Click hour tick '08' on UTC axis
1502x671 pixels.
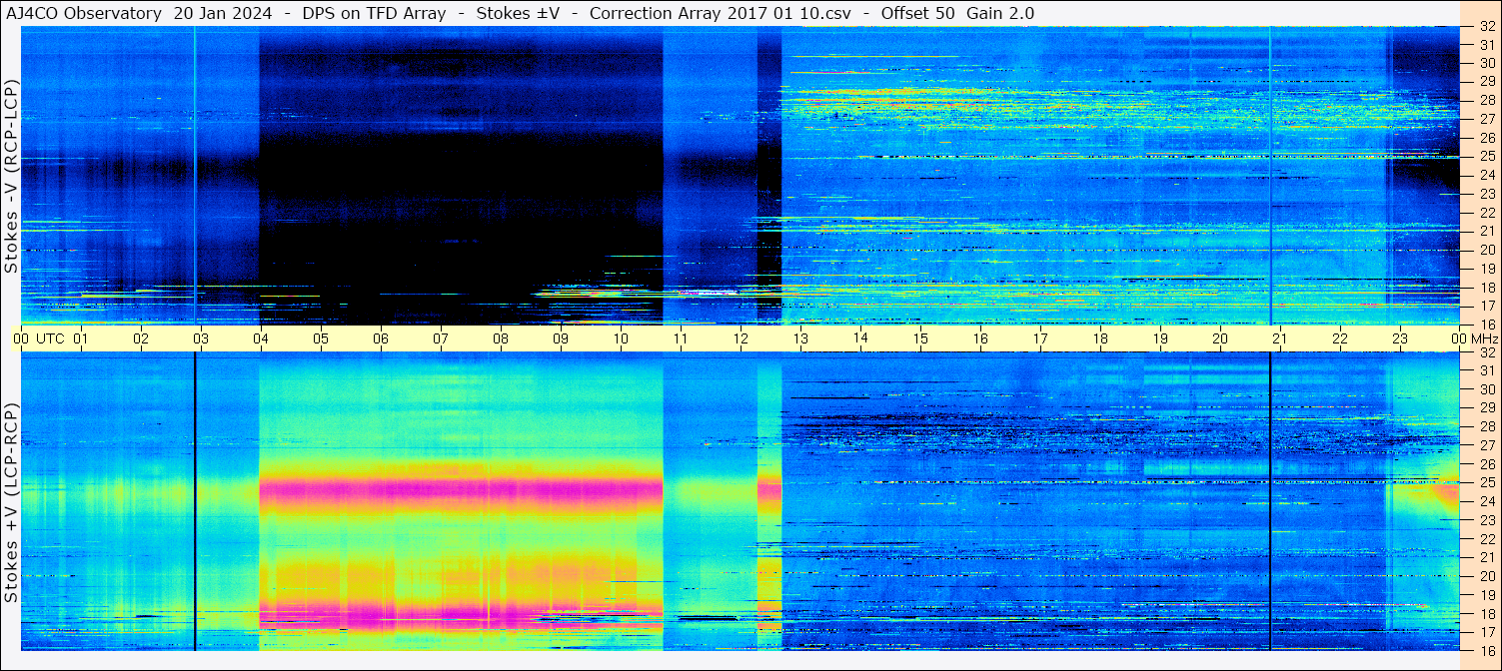(x=500, y=338)
